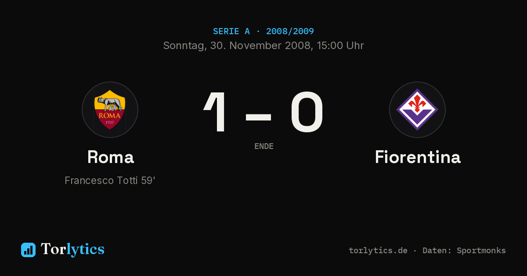Screen dimensions: 527x276
Task: Click the AS Roma club crest
Action: (110, 110)
